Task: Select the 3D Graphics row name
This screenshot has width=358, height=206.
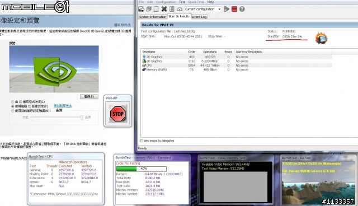Action: 154,61
